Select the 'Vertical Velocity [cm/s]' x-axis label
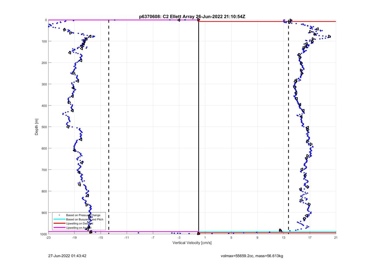371x263 pixels. coord(192,243)
